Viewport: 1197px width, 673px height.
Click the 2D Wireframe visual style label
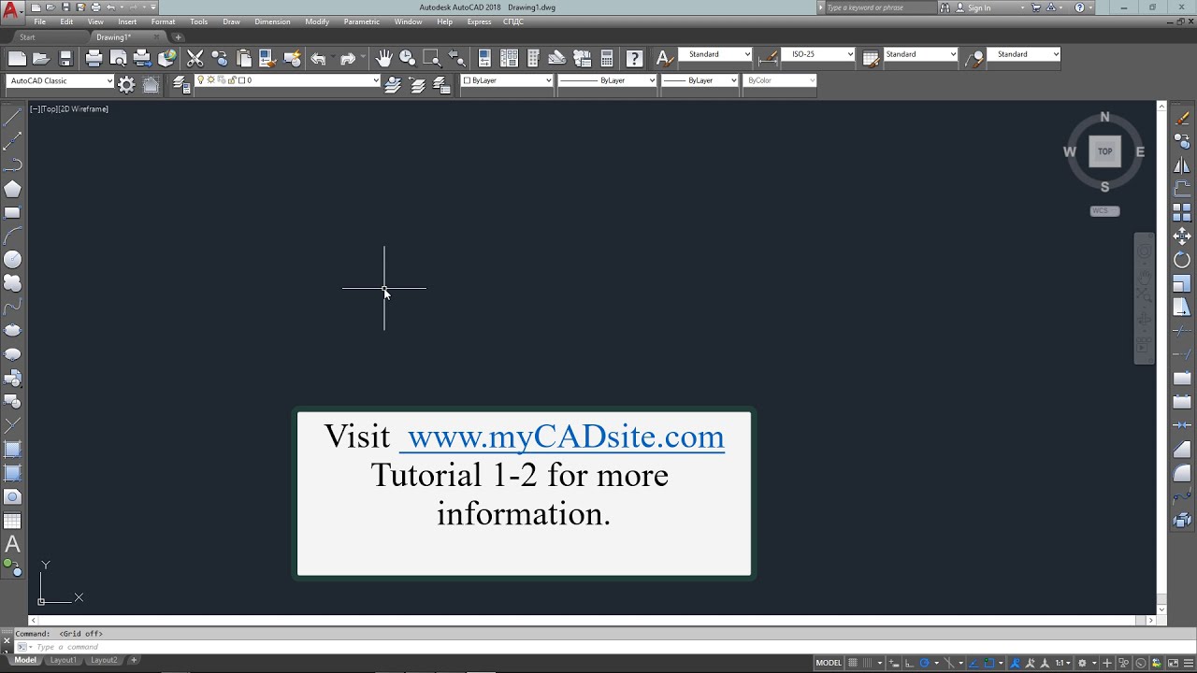click(x=84, y=109)
